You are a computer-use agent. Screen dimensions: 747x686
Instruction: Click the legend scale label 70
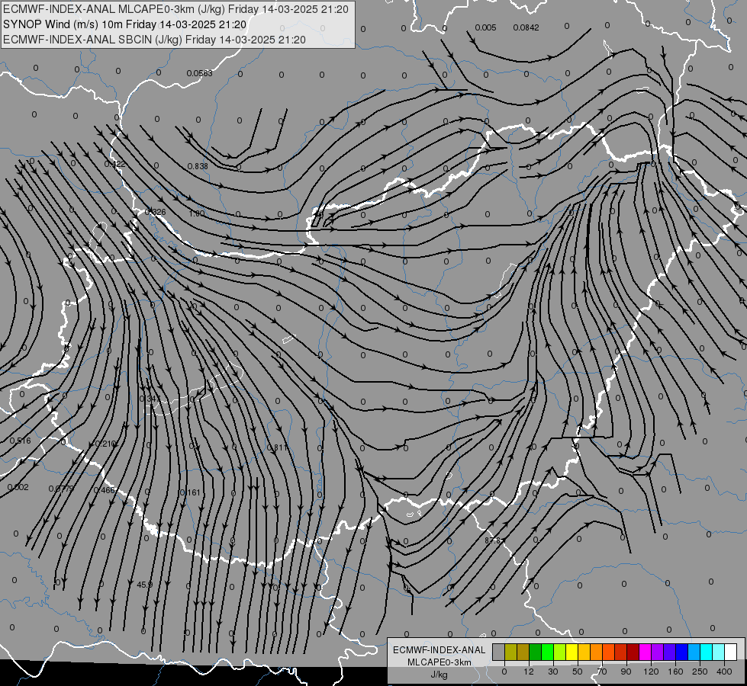point(602,672)
